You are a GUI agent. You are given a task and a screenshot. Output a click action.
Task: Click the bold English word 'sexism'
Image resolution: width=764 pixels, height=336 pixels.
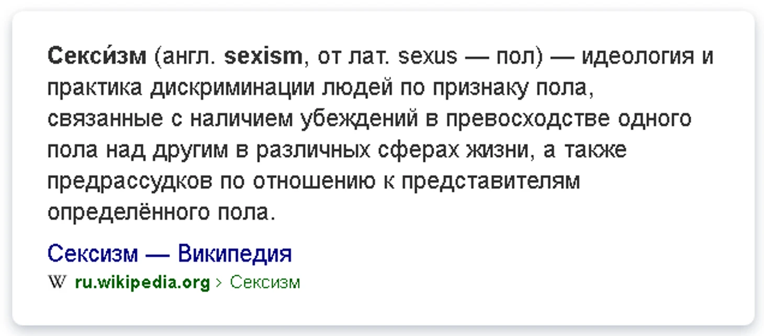coord(263,56)
